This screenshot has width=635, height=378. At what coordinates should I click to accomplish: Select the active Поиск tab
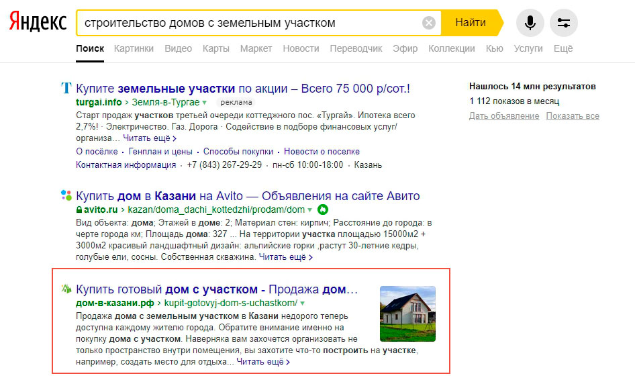coord(90,48)
